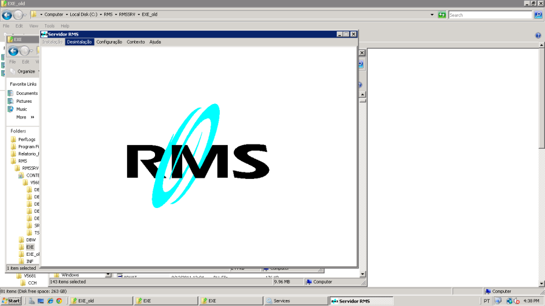Click the Back arrow in EXE_old window
The image size is (545, 306).
7,15
